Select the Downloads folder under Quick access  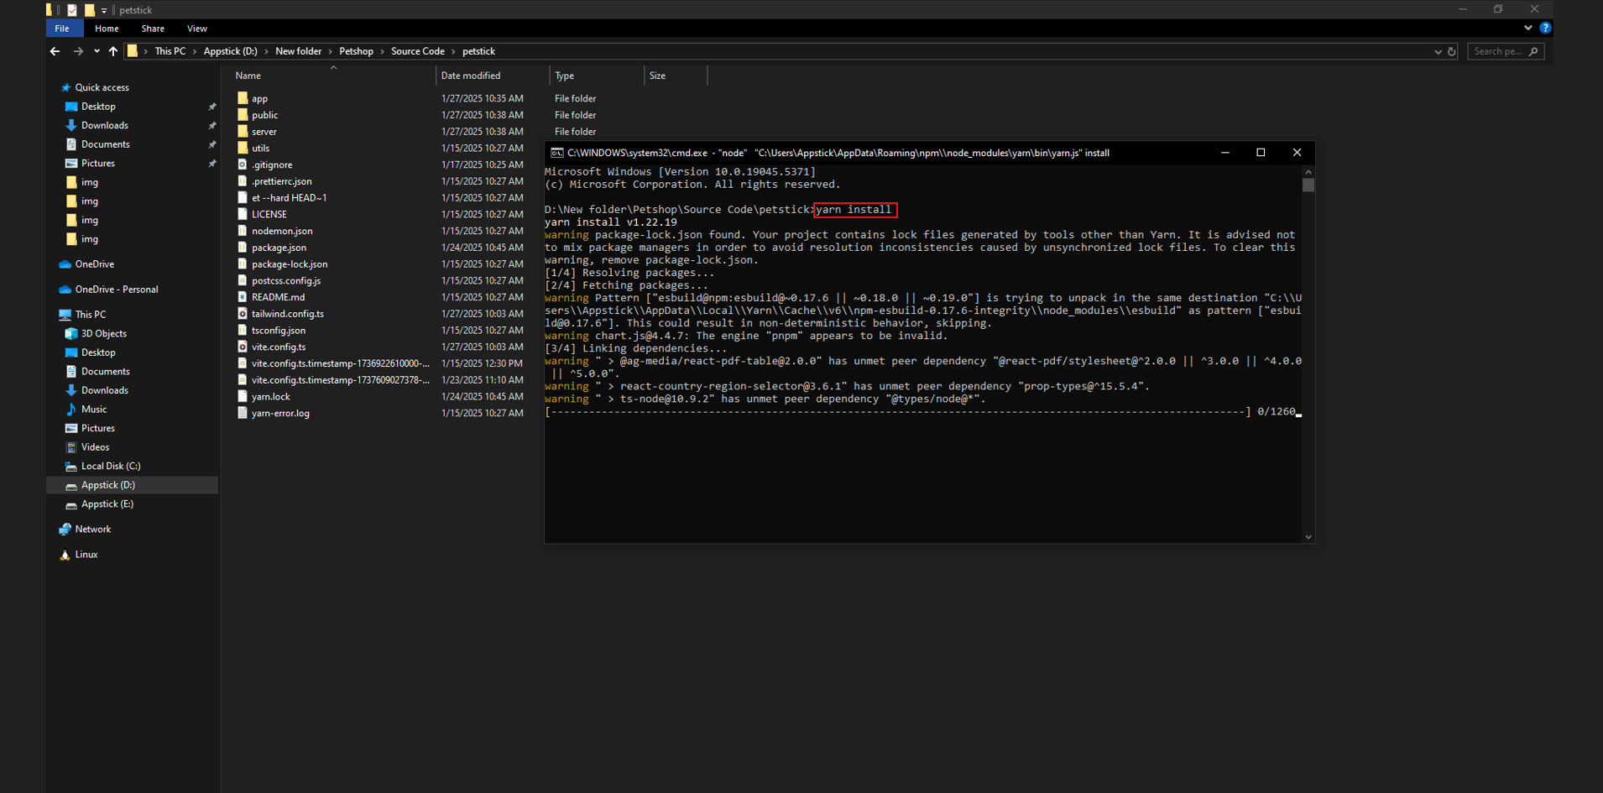[x=104, y=125]
